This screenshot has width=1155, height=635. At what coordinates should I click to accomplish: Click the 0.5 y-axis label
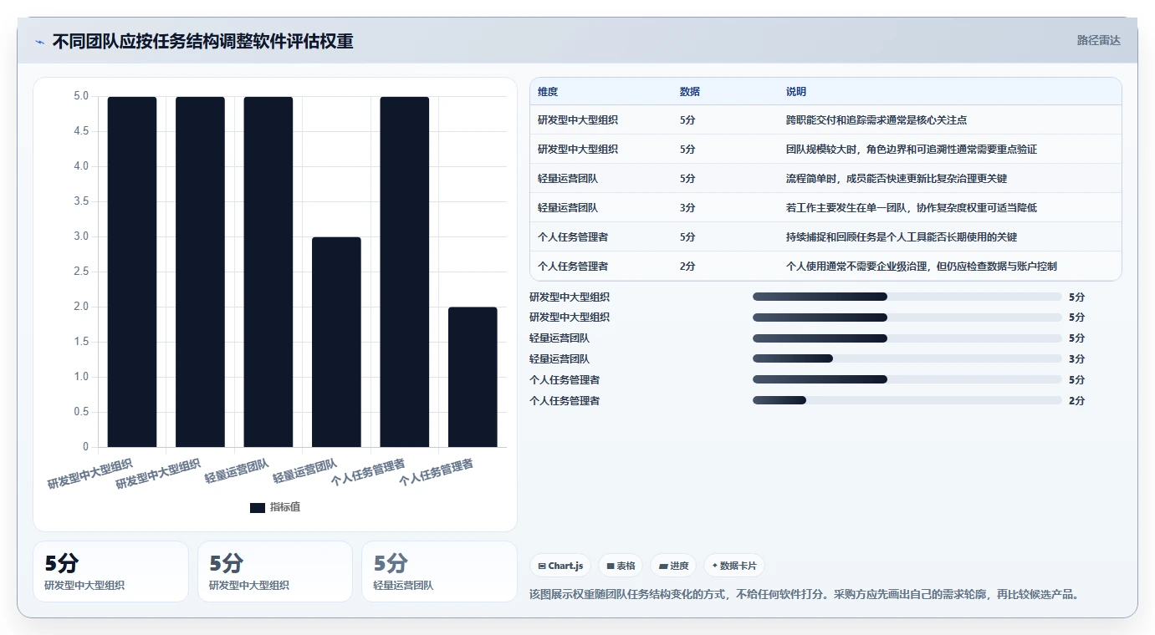[x=80, y=412]
